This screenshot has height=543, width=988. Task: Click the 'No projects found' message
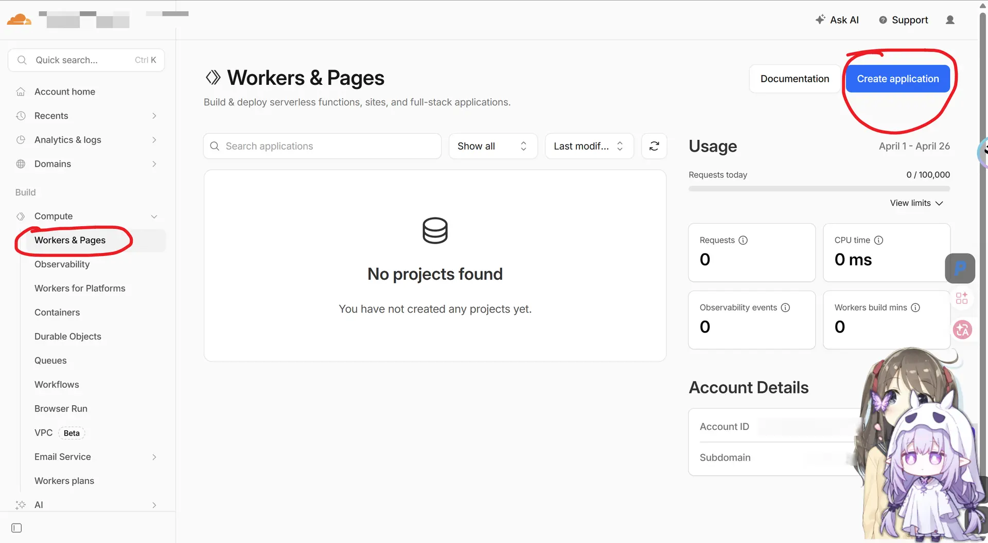[x=435, y=274]
